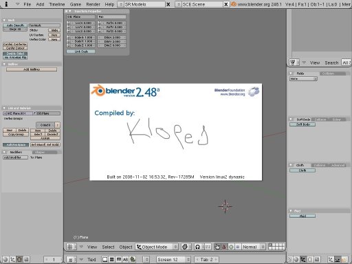Select the rotate manipulator circle icon
This screenshot has width=352, height=264.
pyautogui.click(x=231, y=247)
